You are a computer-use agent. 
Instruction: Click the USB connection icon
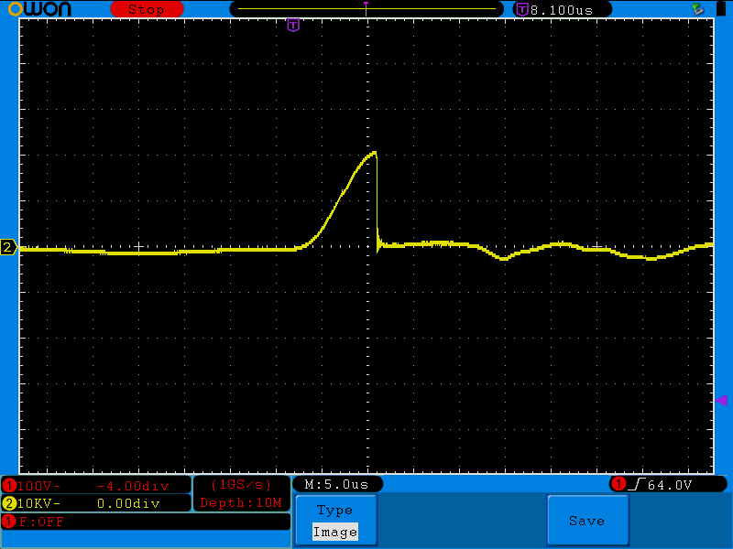(x=697, y=9)
